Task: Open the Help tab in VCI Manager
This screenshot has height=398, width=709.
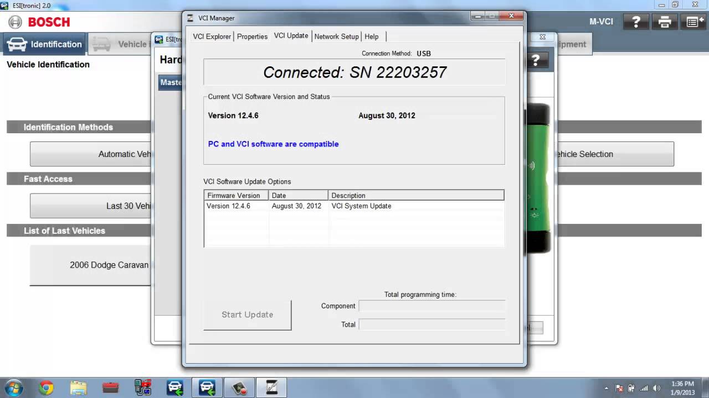Action: click(x=372, y=36)
